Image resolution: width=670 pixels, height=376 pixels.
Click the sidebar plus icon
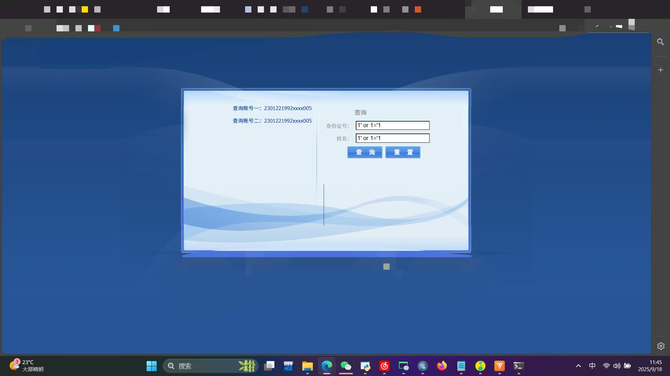pyautogui.click(x=661, y=70)
